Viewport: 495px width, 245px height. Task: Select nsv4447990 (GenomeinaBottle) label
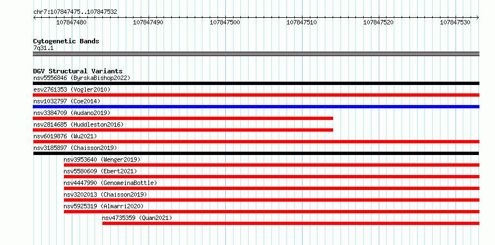click(x=110, y=183)
